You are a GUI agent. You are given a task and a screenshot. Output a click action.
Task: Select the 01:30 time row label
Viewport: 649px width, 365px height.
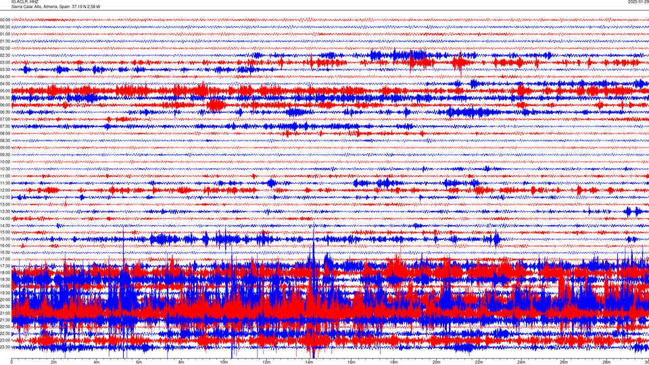(5, 41)
